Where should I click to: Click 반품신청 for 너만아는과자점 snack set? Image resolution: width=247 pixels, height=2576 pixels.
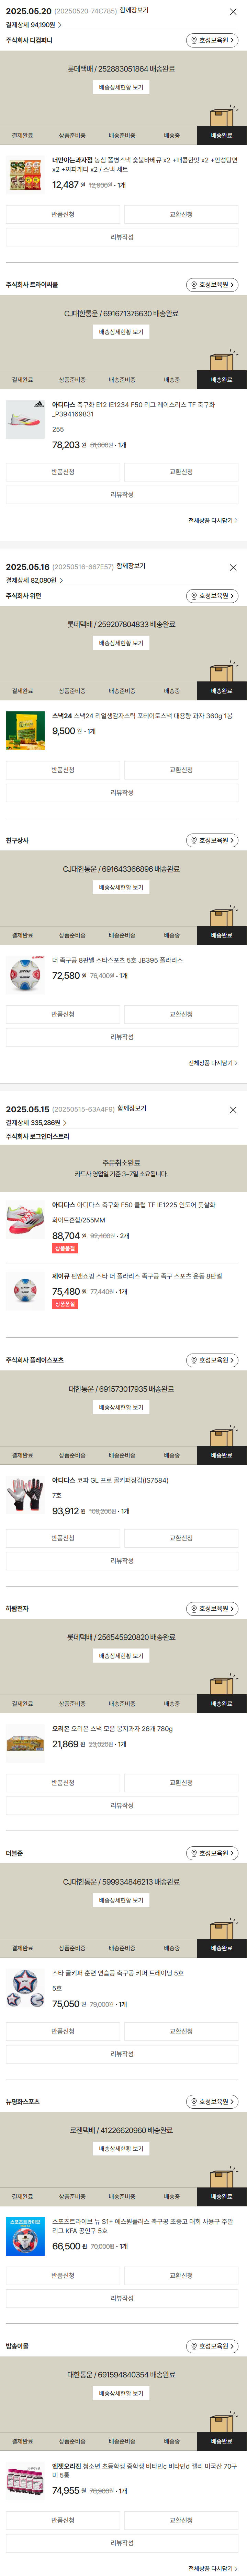click(x=63, y=214)
